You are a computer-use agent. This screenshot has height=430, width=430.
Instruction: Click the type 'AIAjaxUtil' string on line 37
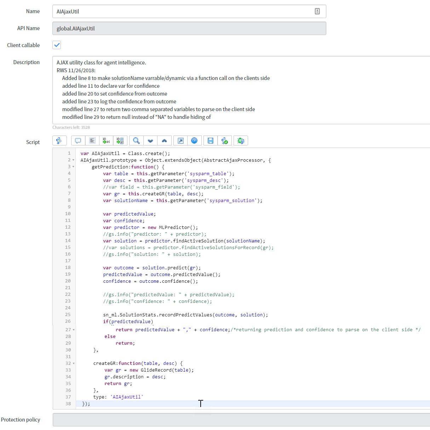[127, 397]
